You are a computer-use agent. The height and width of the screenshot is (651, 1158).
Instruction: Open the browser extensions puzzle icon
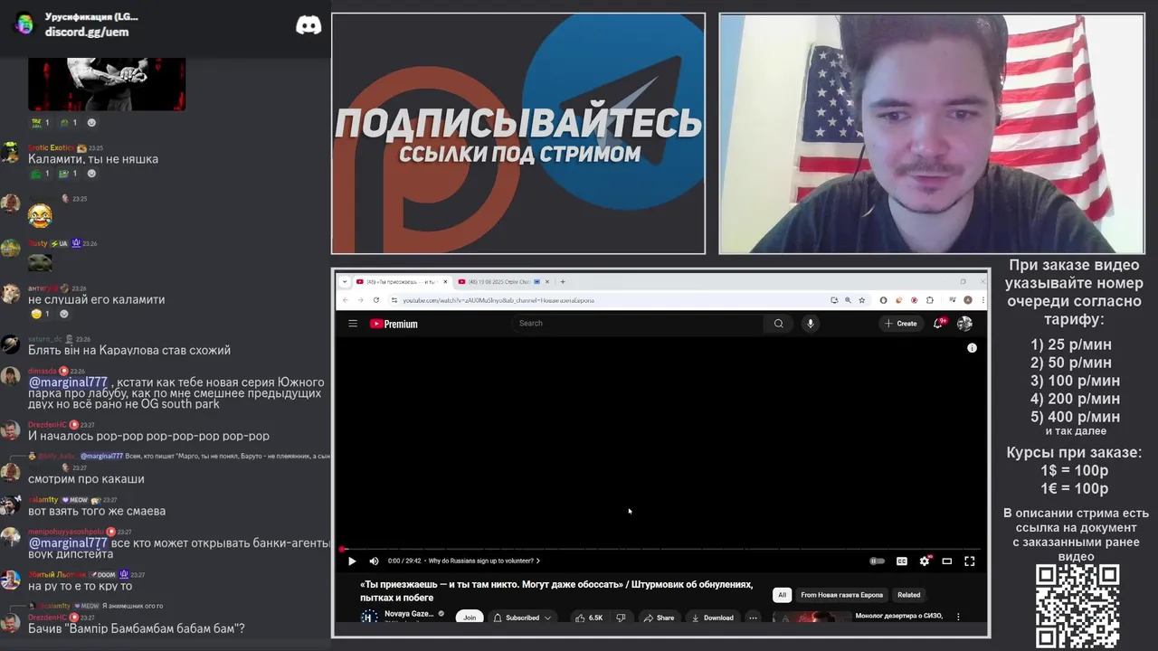point(929,300)
